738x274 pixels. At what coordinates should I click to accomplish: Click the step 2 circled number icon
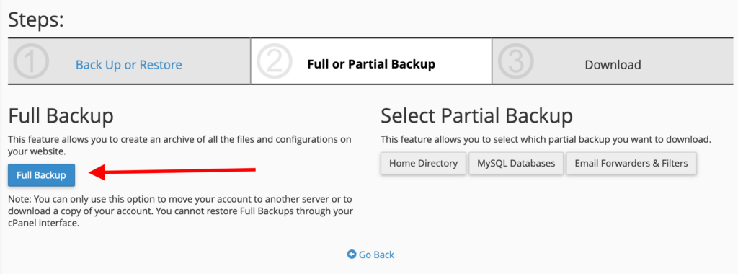(273, 62)
